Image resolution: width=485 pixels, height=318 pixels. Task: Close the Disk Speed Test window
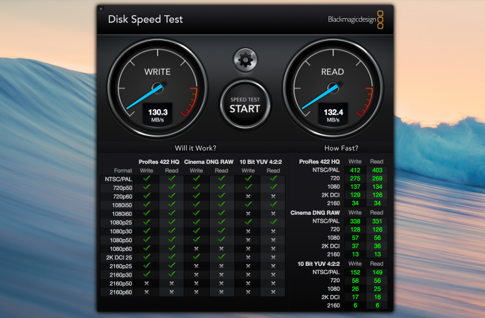[x=101, y=9]
